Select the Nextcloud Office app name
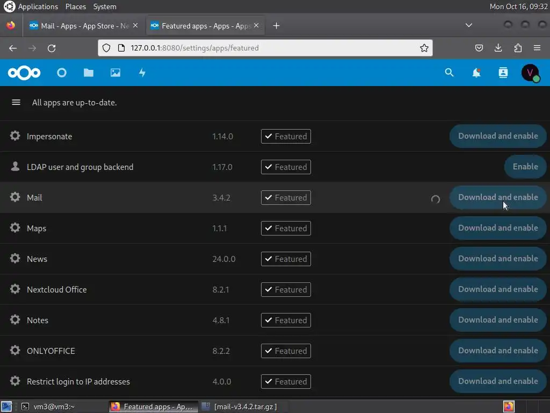 tap(57, 290)
